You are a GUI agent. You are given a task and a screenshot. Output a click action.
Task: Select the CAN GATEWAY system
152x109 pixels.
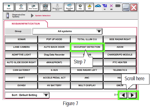pyautogui.click(x=21, y=70)
